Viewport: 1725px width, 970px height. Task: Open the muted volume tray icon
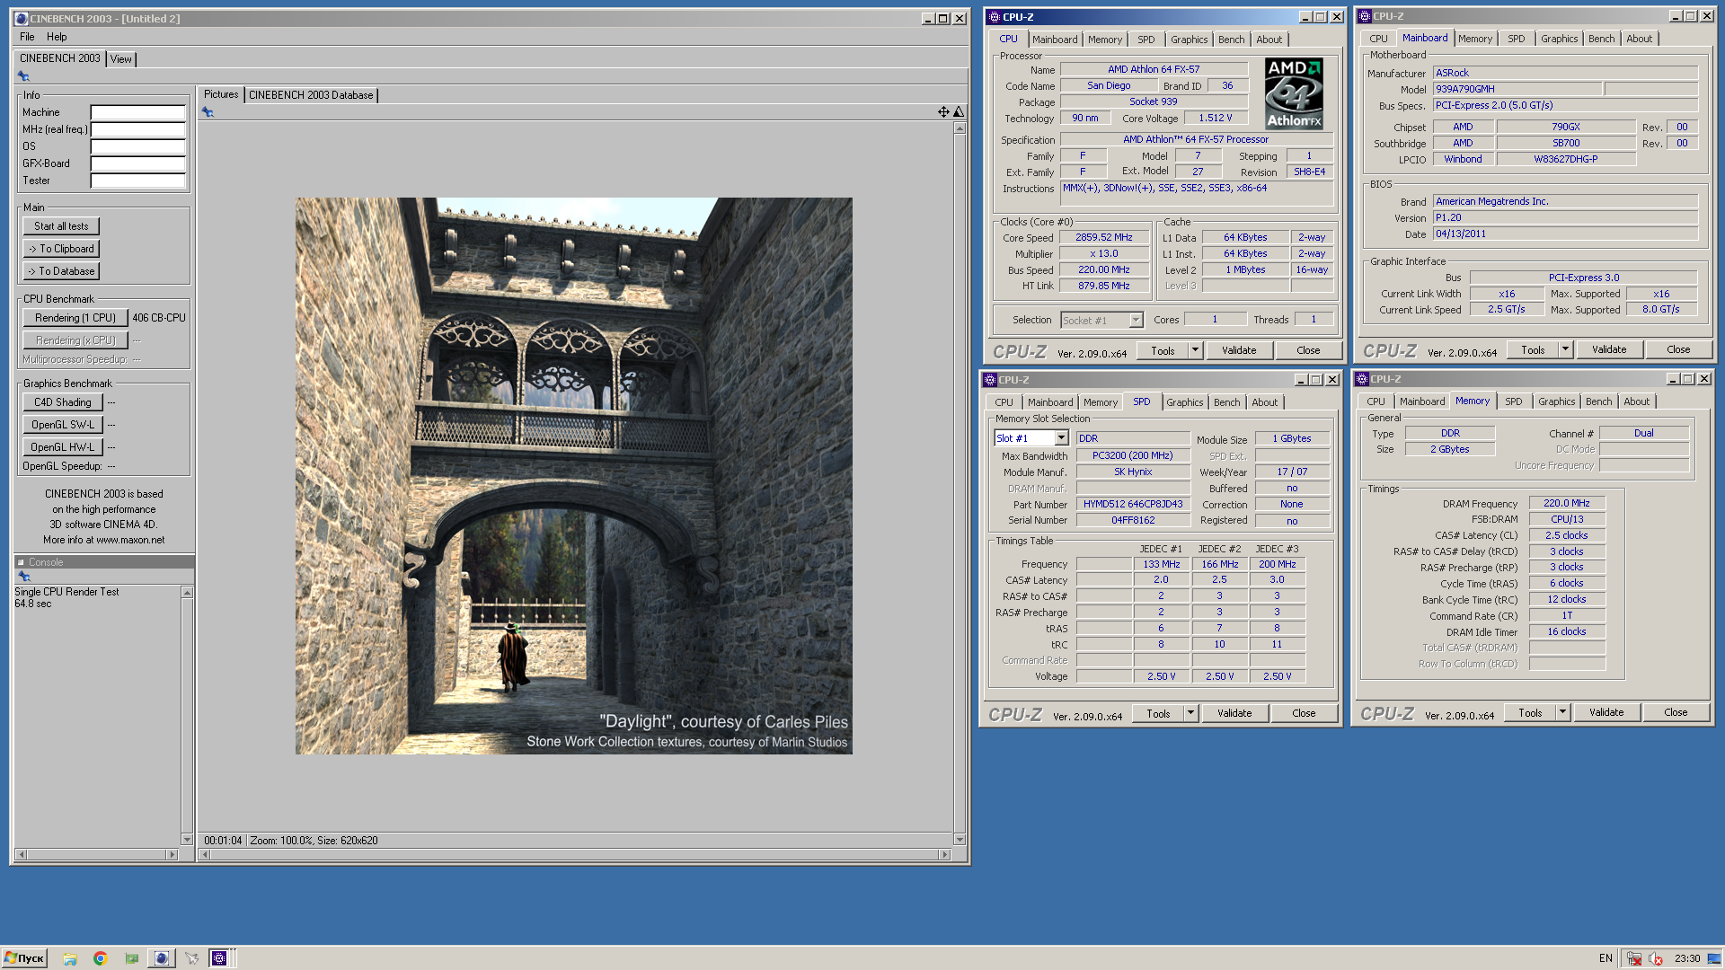(1655, 958)
